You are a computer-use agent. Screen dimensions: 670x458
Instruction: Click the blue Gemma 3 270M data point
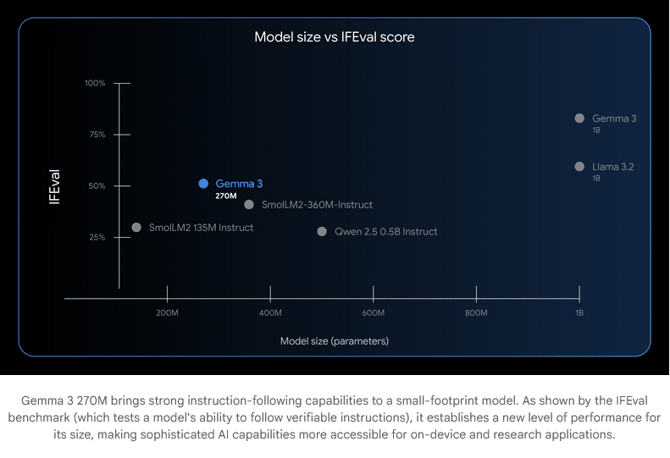(x=203, y=184)
